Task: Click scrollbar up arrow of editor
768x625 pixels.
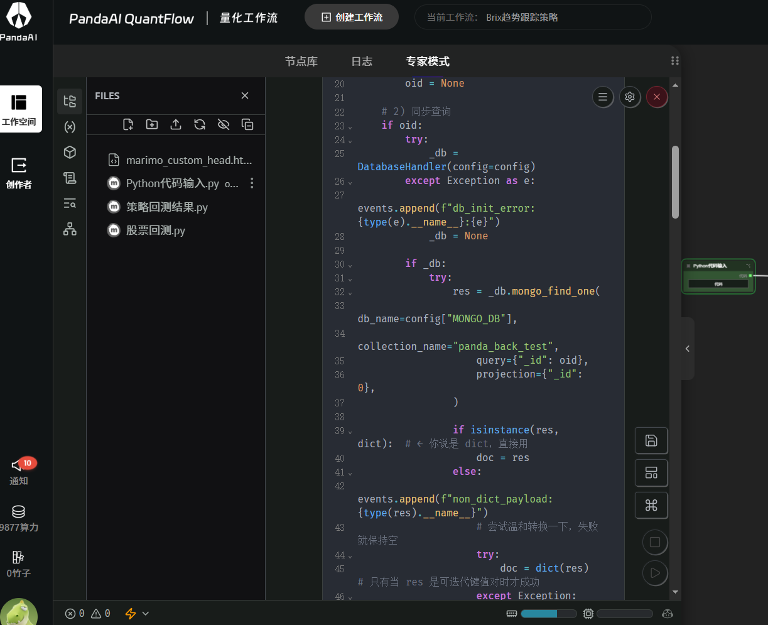Action: pos(675,85)
